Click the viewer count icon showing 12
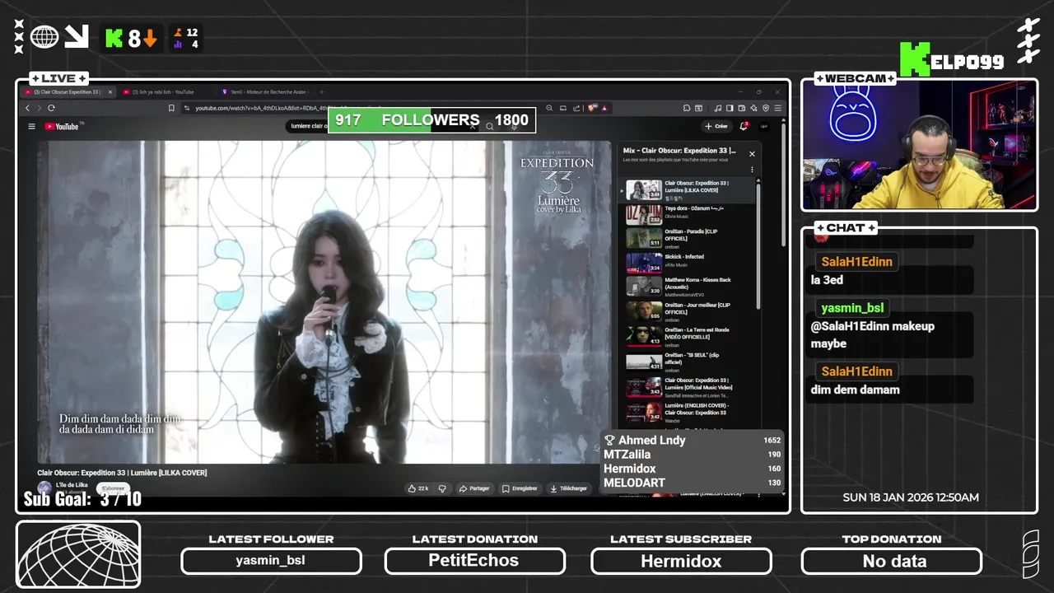 tap(177, 33)
